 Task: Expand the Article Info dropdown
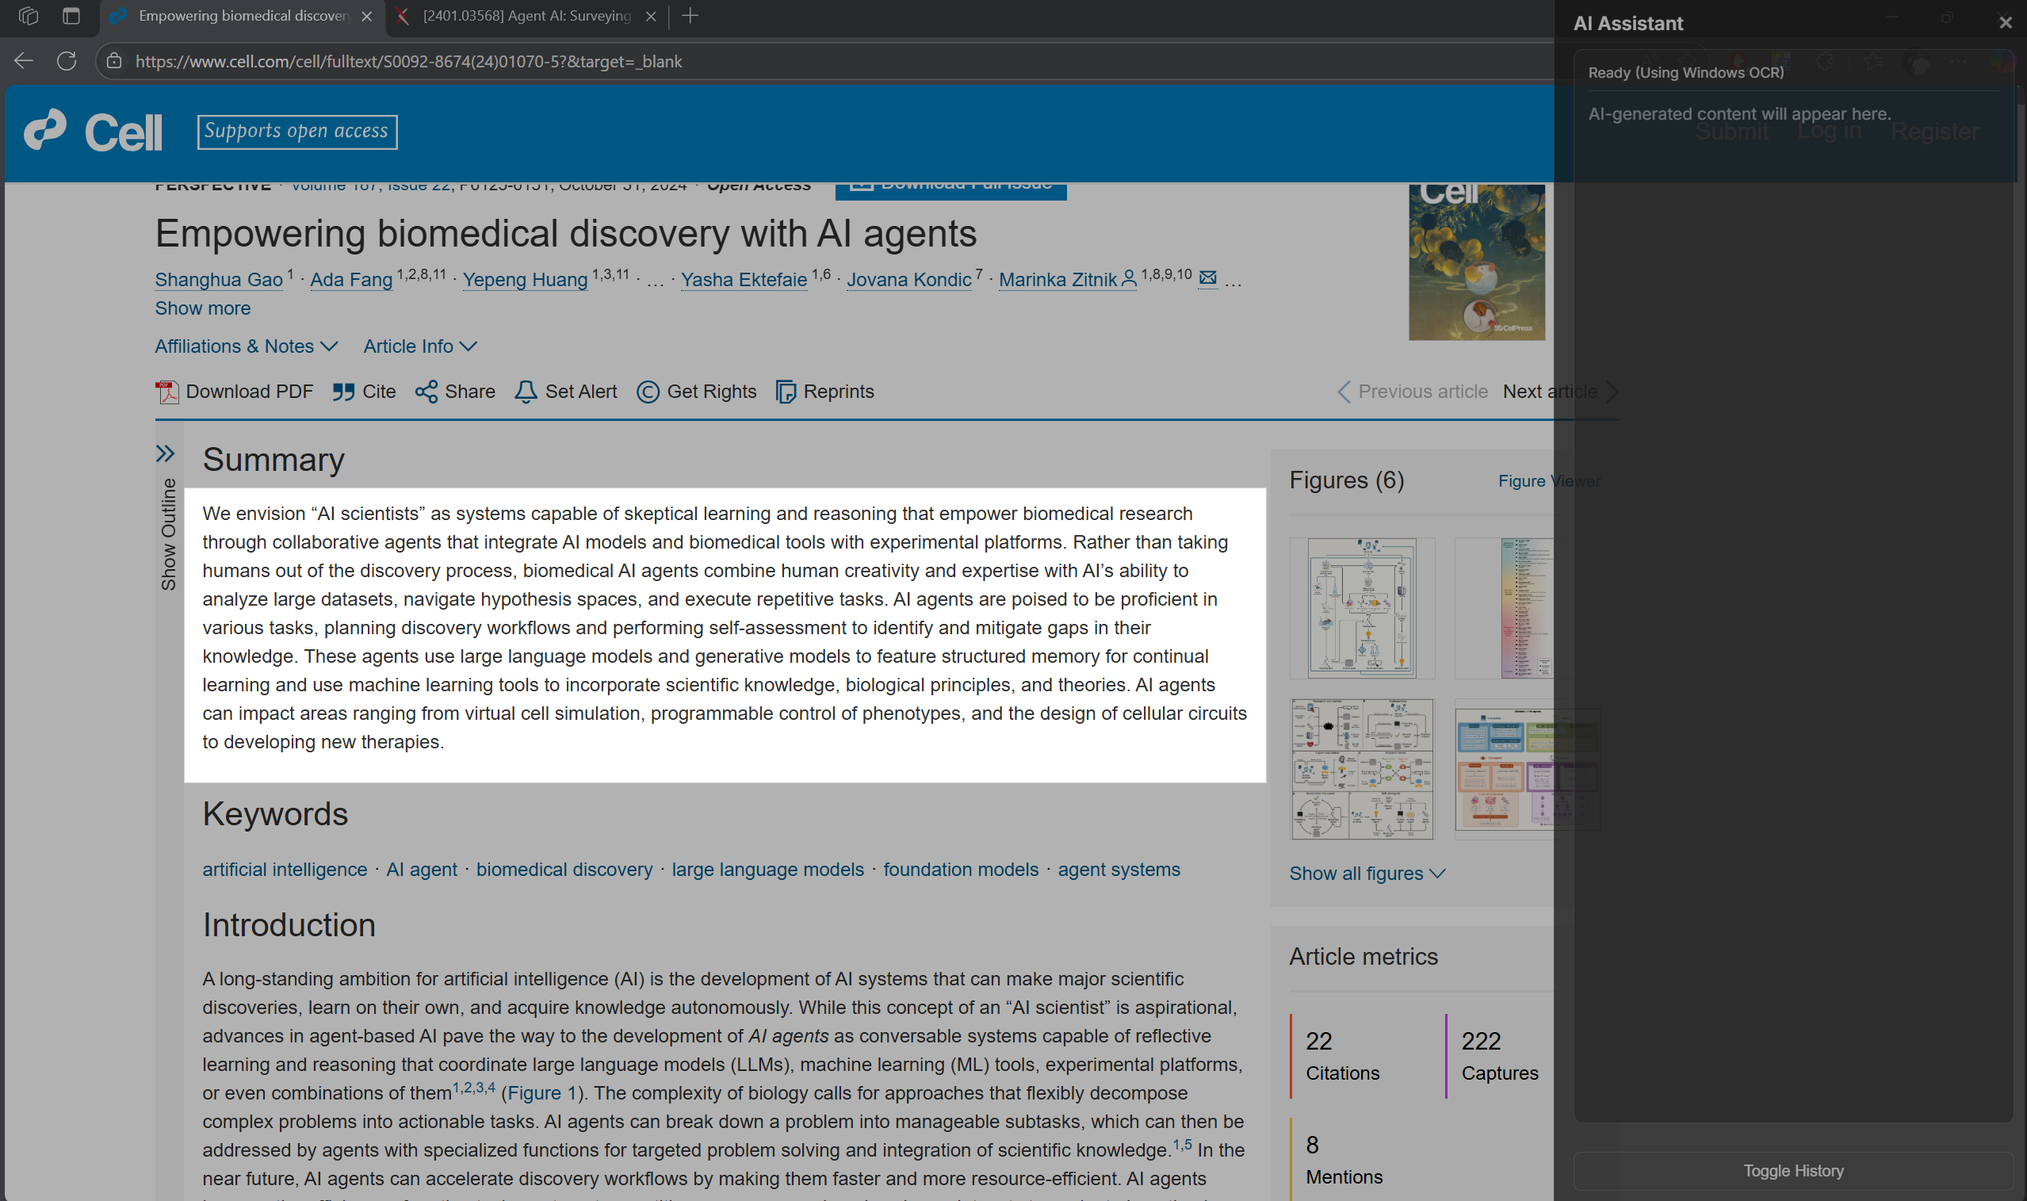click(419, 346)
